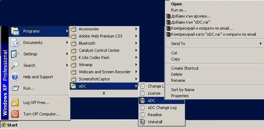Click the K-Lite Codec Pack label

coord(94,58)
